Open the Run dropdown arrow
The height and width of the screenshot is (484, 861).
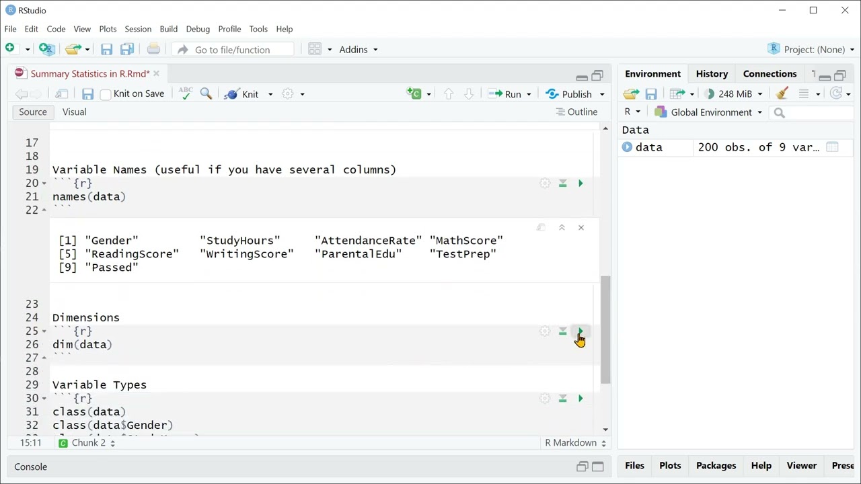coord(529,94)
